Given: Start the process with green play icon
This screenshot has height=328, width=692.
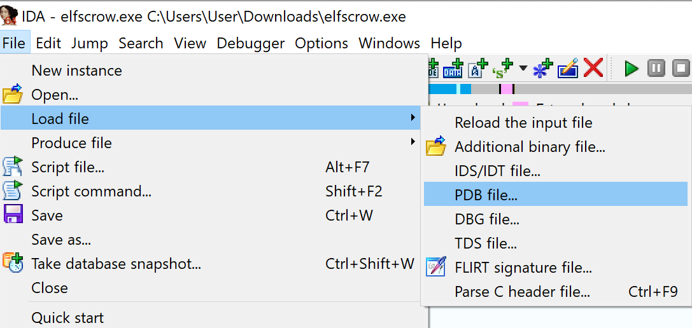Looking at the screenshot, I should (x=632, y=69).
